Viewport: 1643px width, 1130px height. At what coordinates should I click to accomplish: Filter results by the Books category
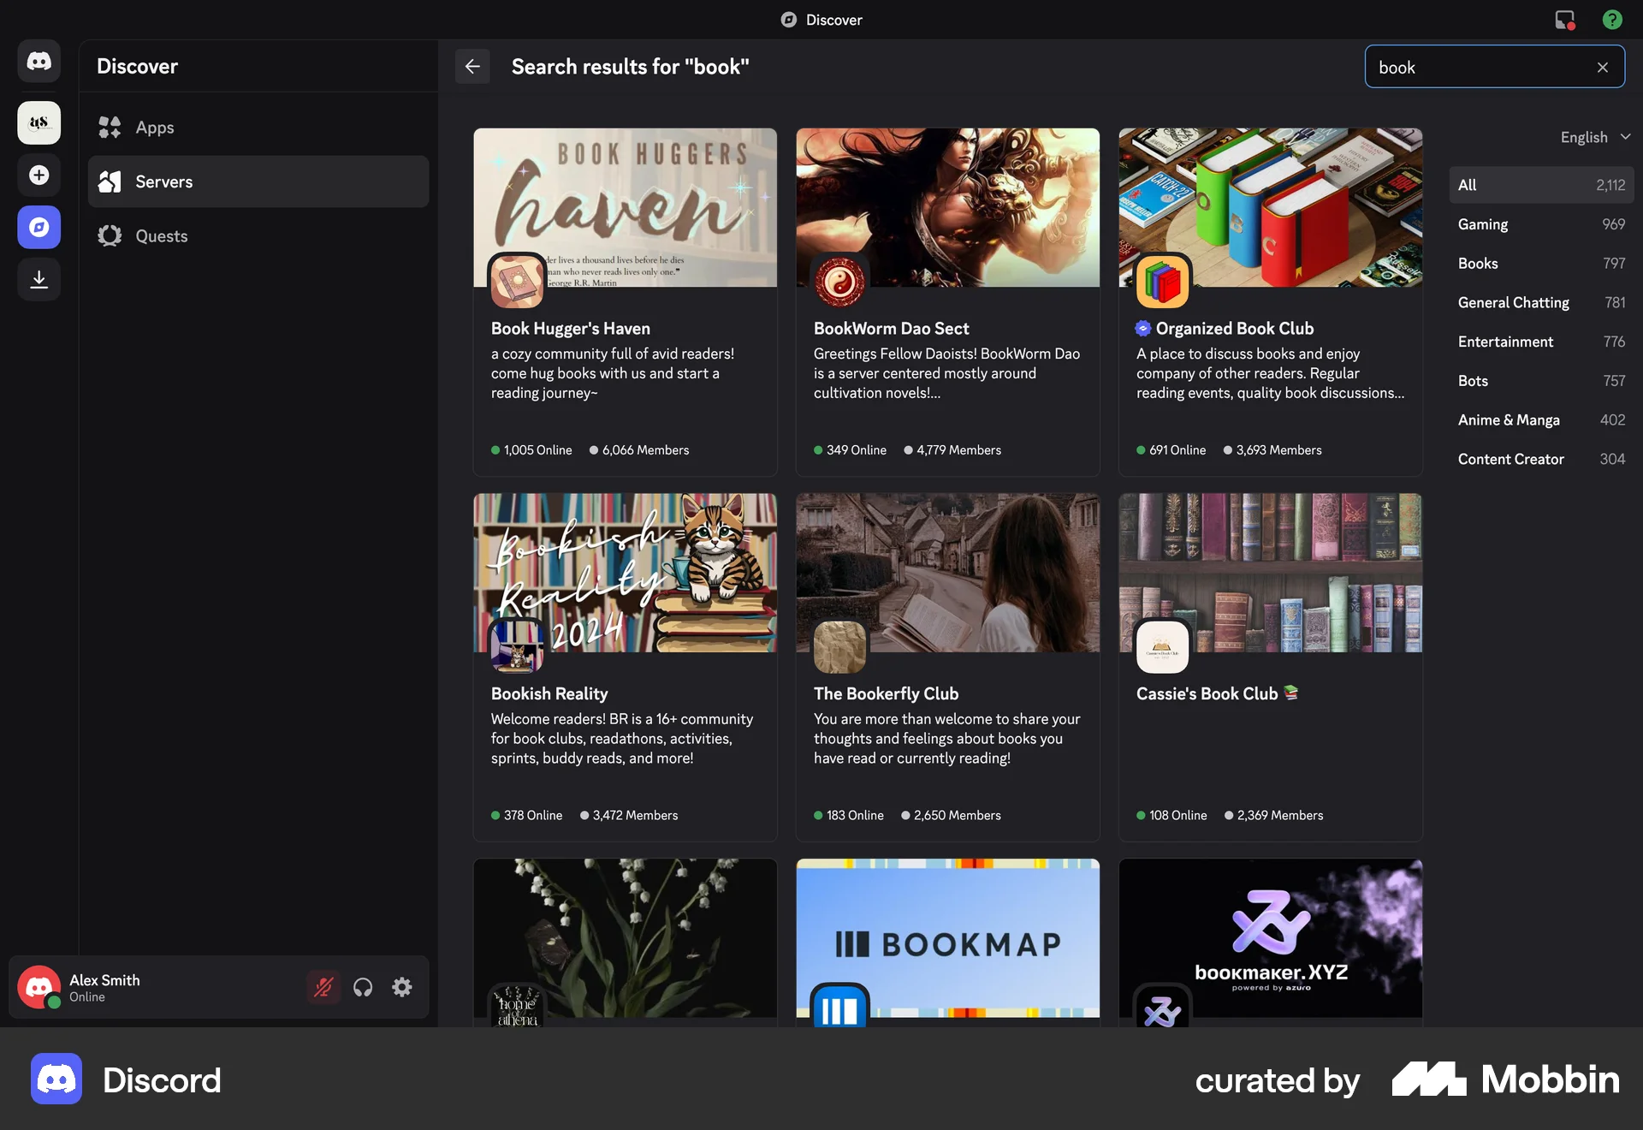[1540, 263]
